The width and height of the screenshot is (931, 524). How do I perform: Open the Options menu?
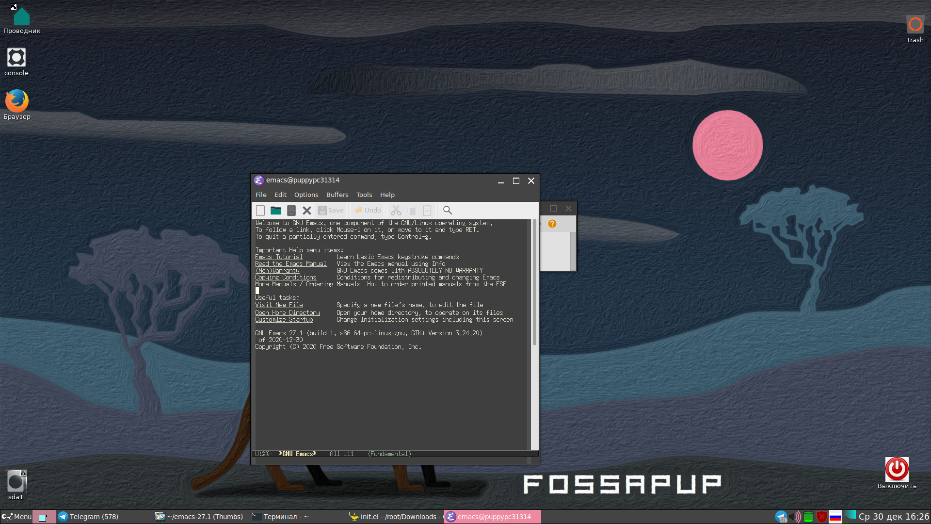306,195
